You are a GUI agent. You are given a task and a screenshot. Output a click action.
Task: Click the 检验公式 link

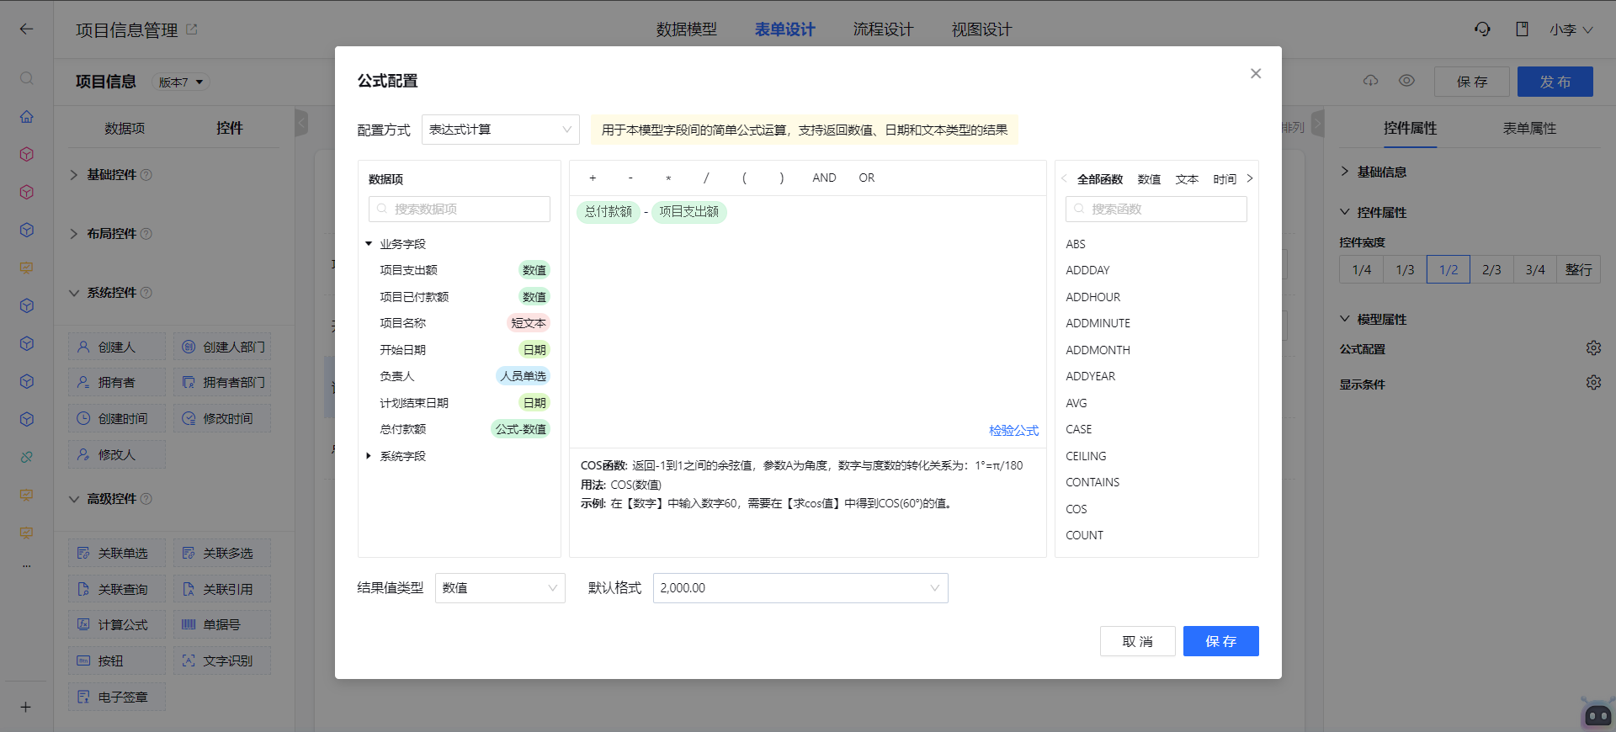[x=1013, y=431]
